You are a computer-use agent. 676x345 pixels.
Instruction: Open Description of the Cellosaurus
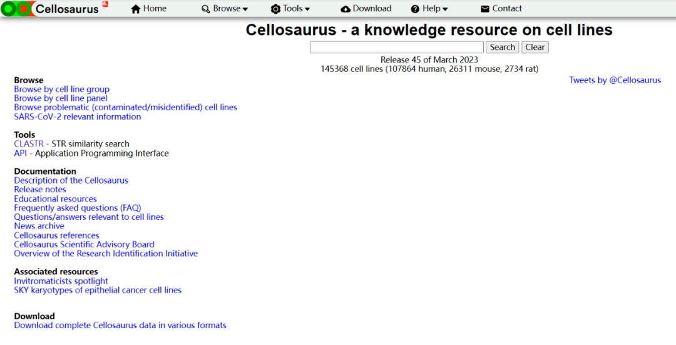tap(71, 181)
